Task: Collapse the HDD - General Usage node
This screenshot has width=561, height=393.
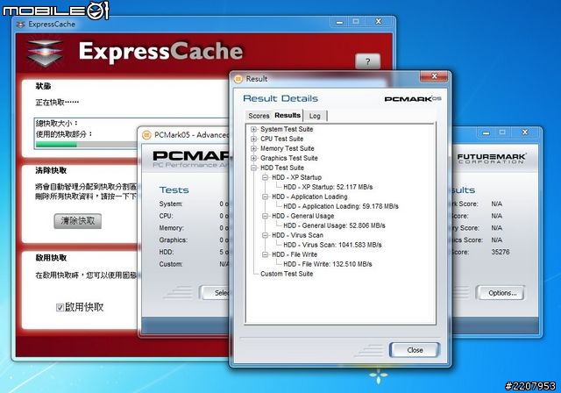Action: tap(265, 216)
